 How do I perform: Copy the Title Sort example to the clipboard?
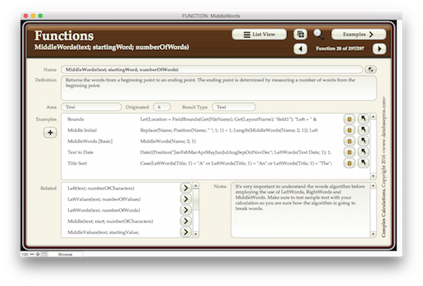point(349,163)
